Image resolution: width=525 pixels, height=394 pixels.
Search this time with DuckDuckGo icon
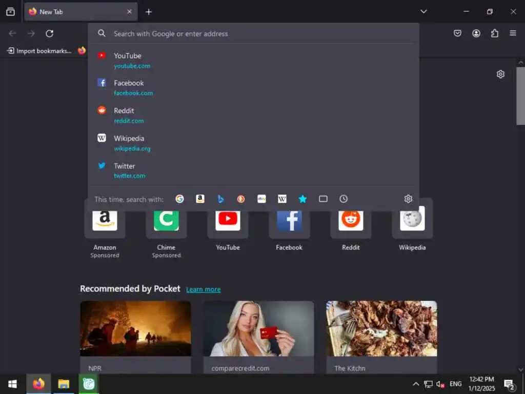click(241, 199)
